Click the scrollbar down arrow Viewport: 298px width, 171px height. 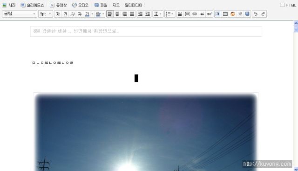(296, 169)
